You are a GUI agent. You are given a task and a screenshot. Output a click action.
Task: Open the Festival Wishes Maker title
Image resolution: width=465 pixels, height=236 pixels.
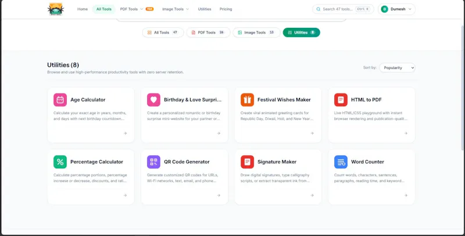(x=284, y=100)
